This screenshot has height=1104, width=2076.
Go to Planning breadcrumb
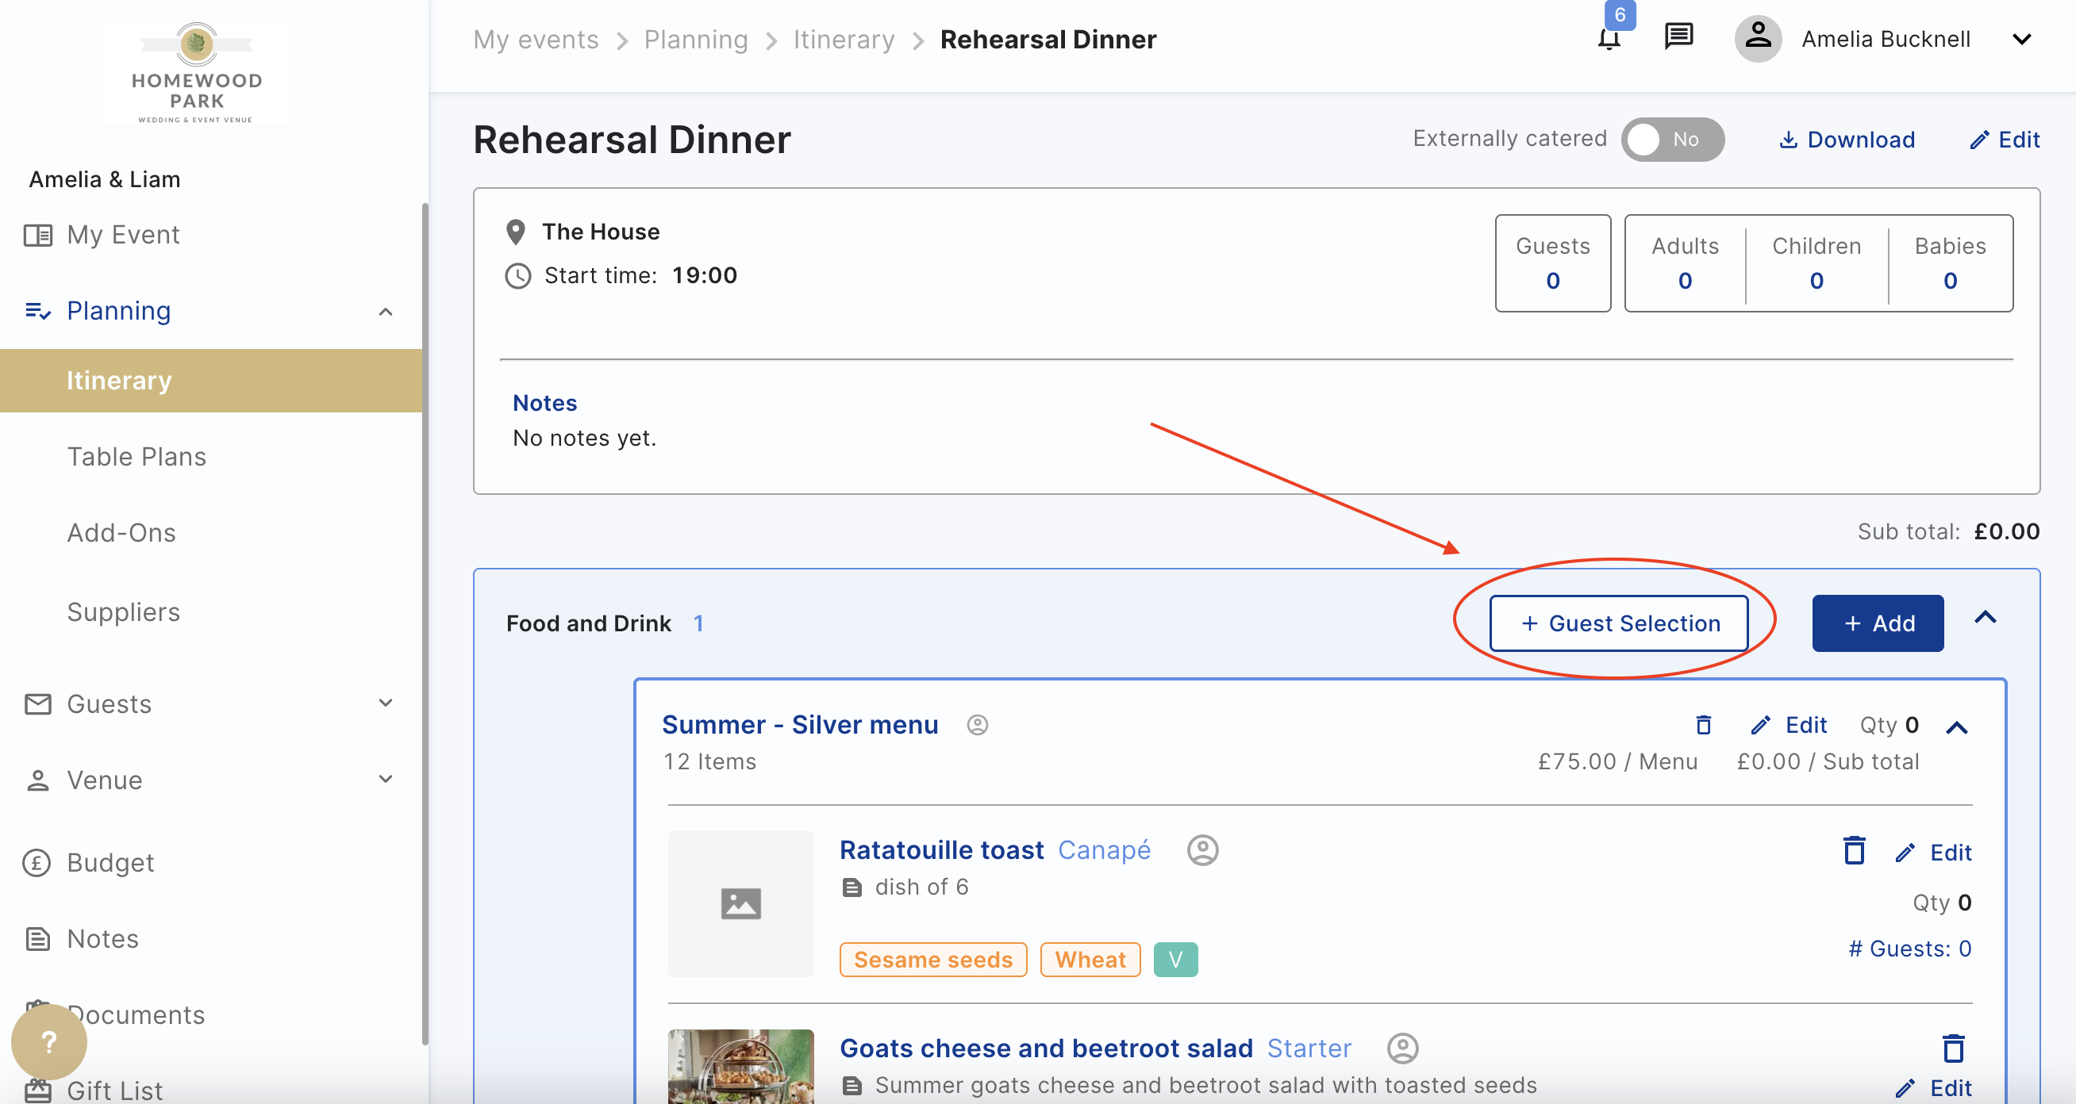point(696,40)
